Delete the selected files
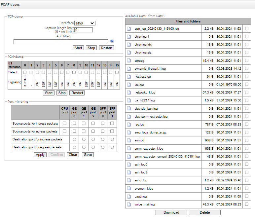The image size is (255, 221). (x=204, y=212)
